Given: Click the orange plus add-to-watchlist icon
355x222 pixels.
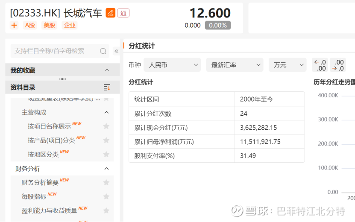Looking at the screenshot, I should click(14, 25).
